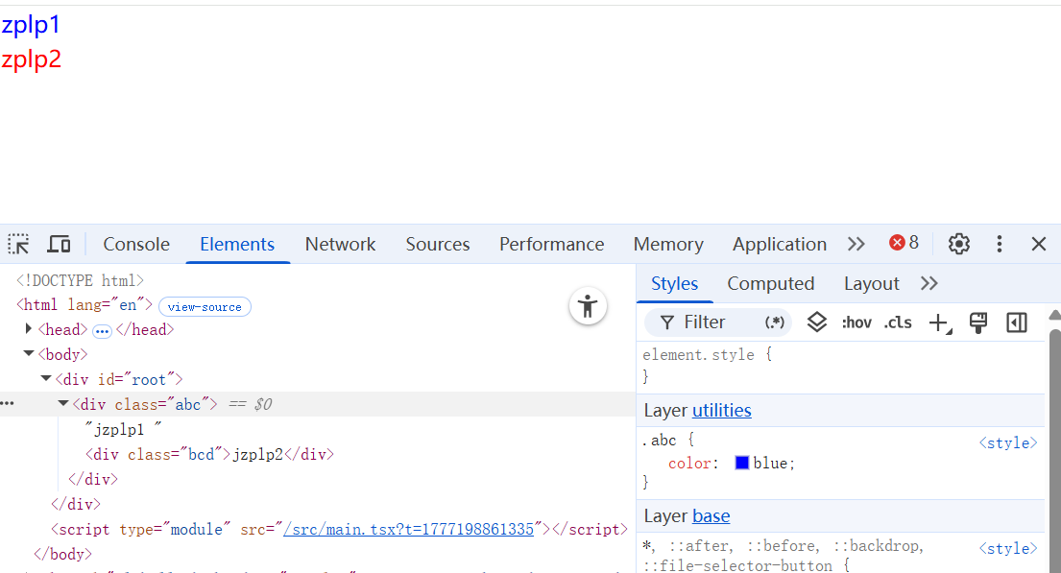The image size is (1061, 573).
Task: Select the div class="bcd" element row
Action: pos(209,454)
